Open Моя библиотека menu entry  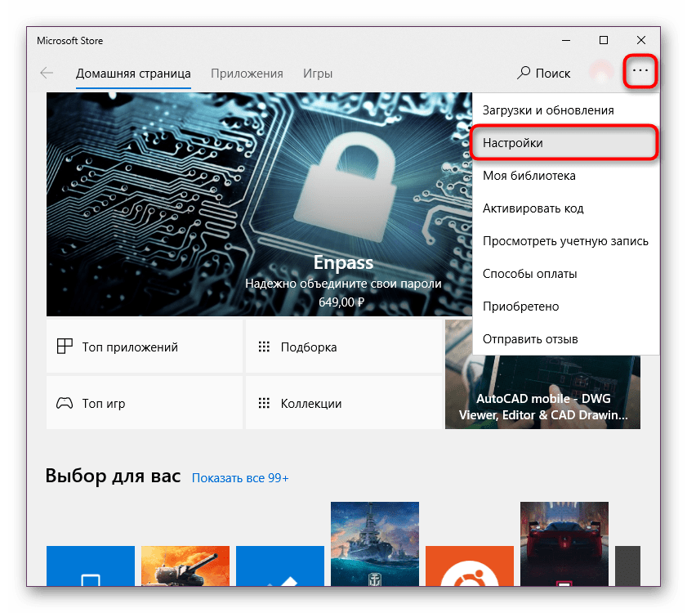(565, 176)
